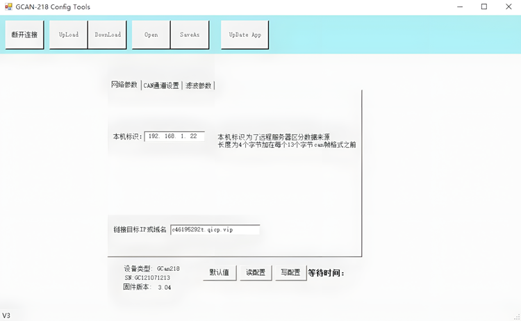
Task: Click the 断开连接 disconnect button
Action: click(25, 35)
